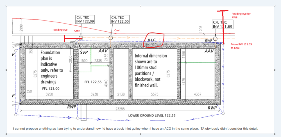Click the FFL 123.00 level label
Screen dimensions: 281x137
coord(52,89)
